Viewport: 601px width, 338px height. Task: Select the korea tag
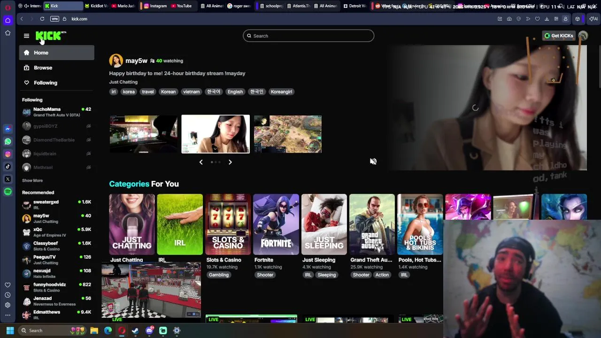click(129, 92)
